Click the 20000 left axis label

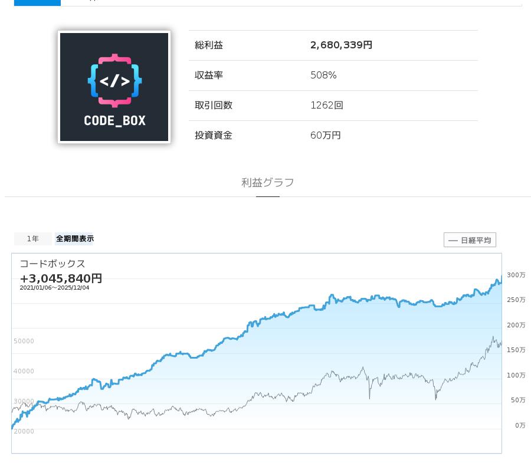click(x=24, y=432)
